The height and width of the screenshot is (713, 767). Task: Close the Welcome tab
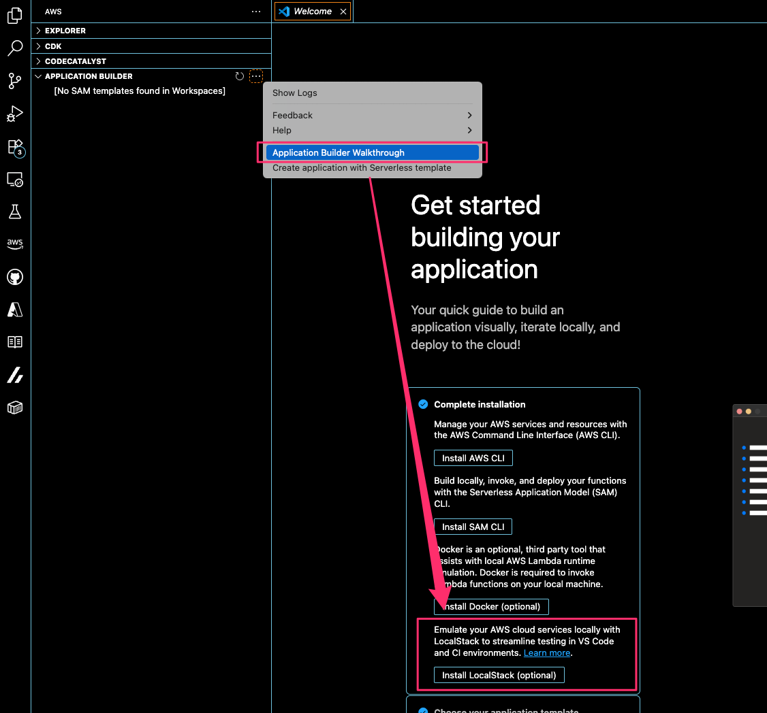[x=343, y=12]
